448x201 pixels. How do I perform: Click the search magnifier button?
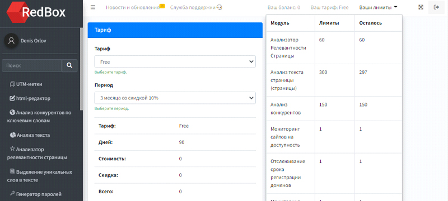69,65
